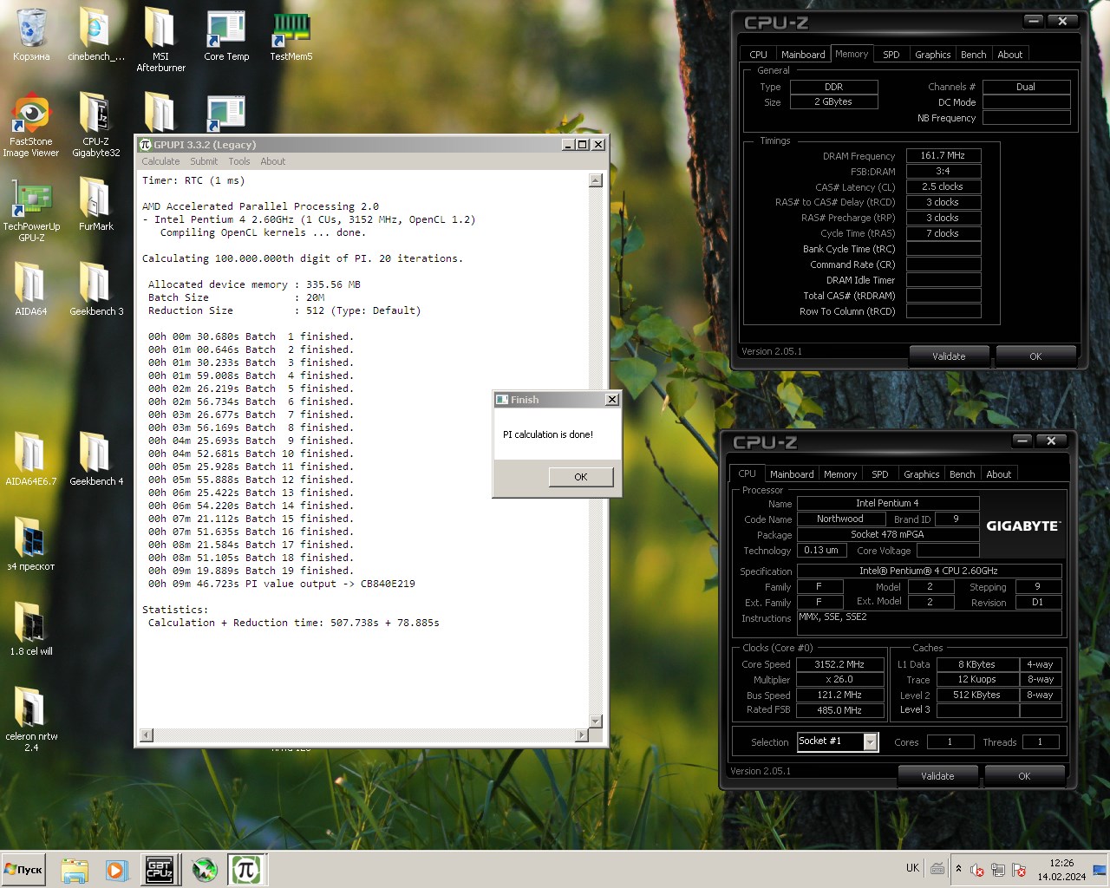
Task: Open About tab in upper CPU-Z
Action: 1010,55
